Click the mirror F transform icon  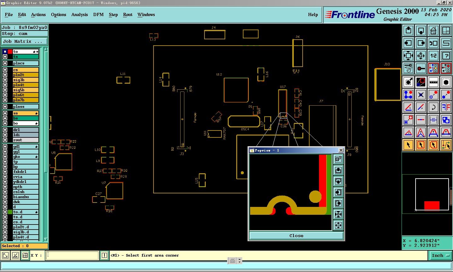pyautogui.click(x=446, y=107)
